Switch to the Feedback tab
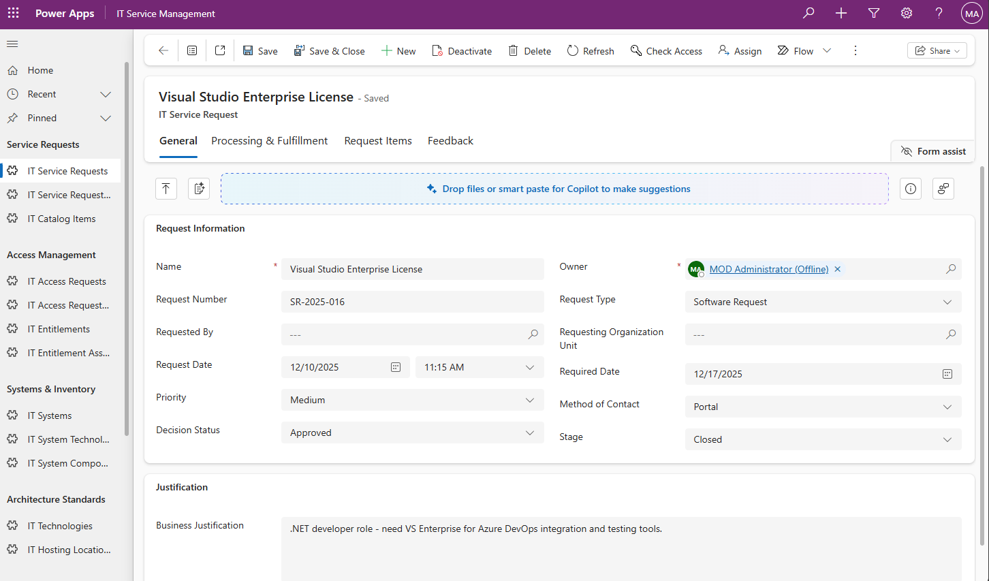This screenshot has width=989, height=581. tap(450, 141)
